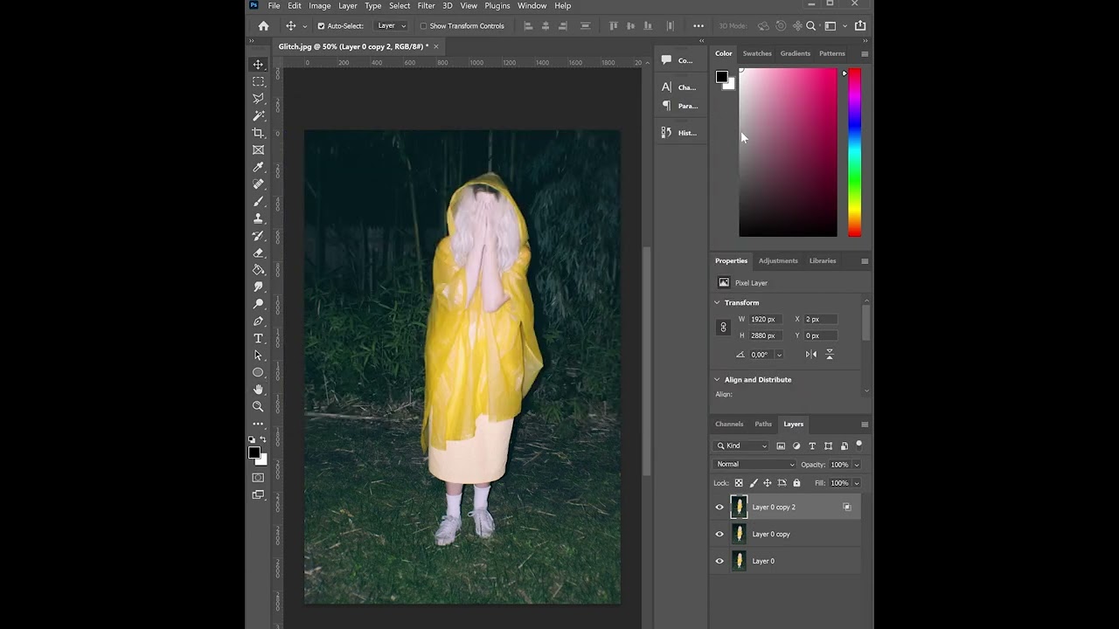This screenshot has height=629, width=1119.
Task: Enable Show Transform Controls checkbox
Action: click(x=423, y=26)
